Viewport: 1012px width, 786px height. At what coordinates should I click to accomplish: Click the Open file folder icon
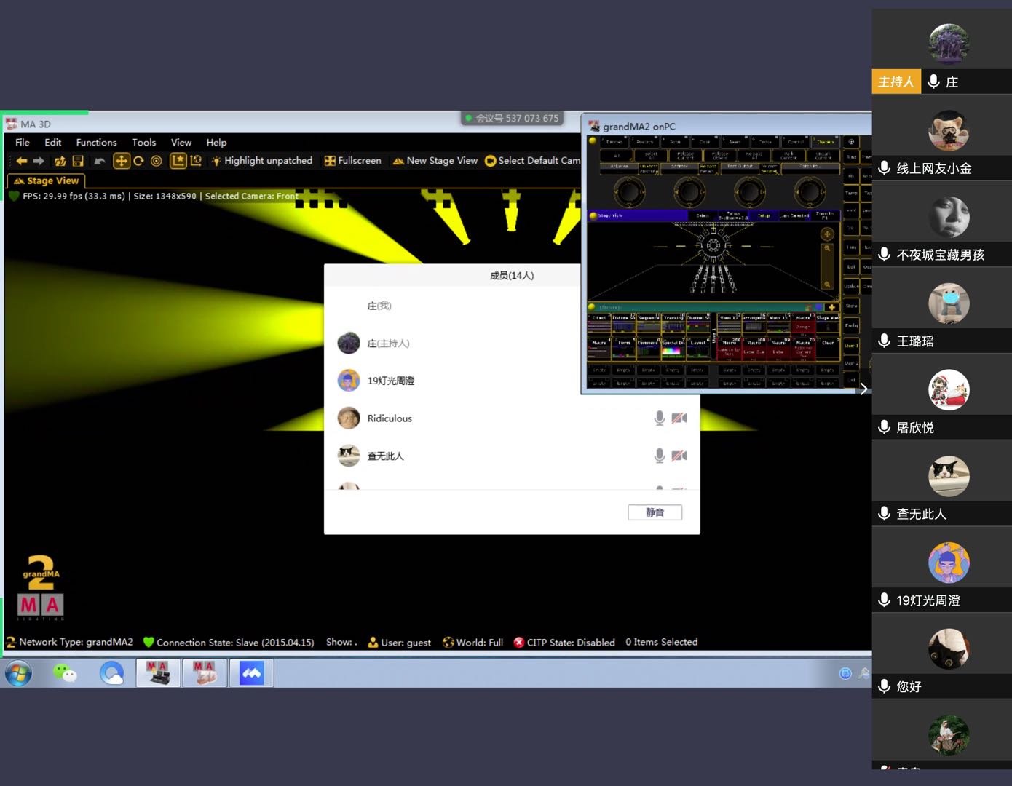coord(60,161)
